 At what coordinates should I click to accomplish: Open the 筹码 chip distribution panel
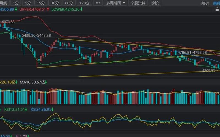tap(205, 3)
